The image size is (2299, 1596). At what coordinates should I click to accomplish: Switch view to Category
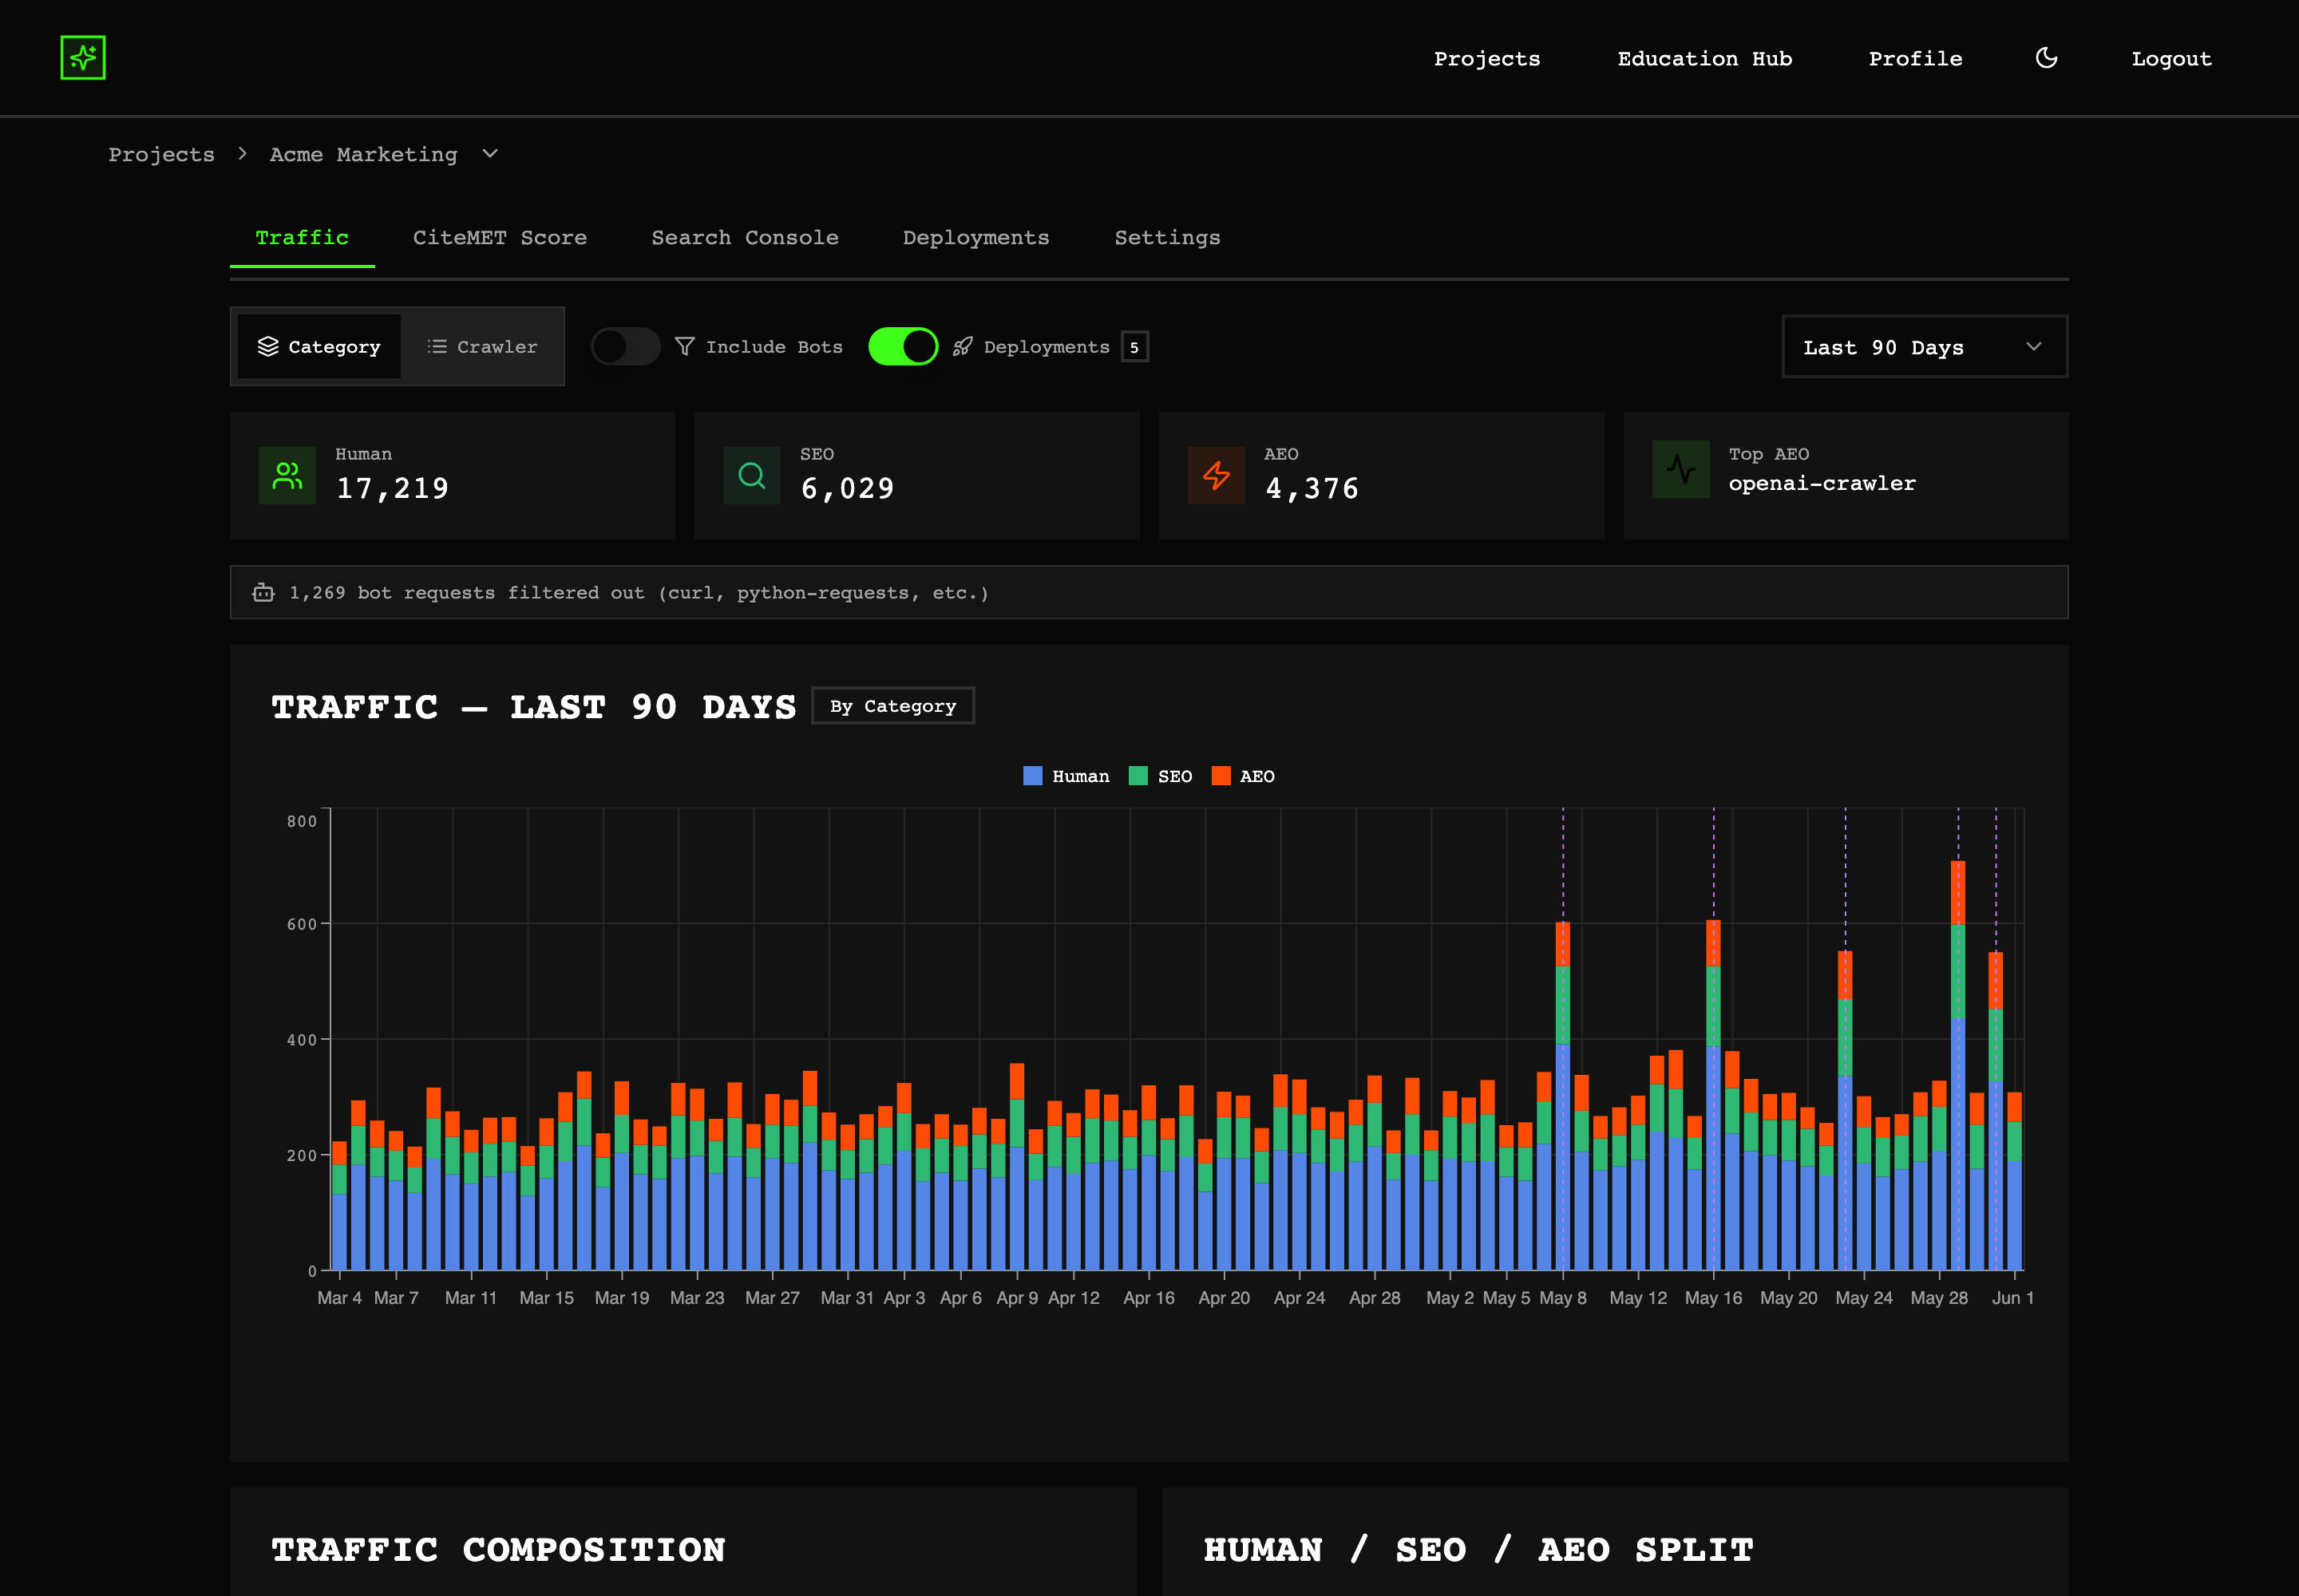tap(319, 346)
